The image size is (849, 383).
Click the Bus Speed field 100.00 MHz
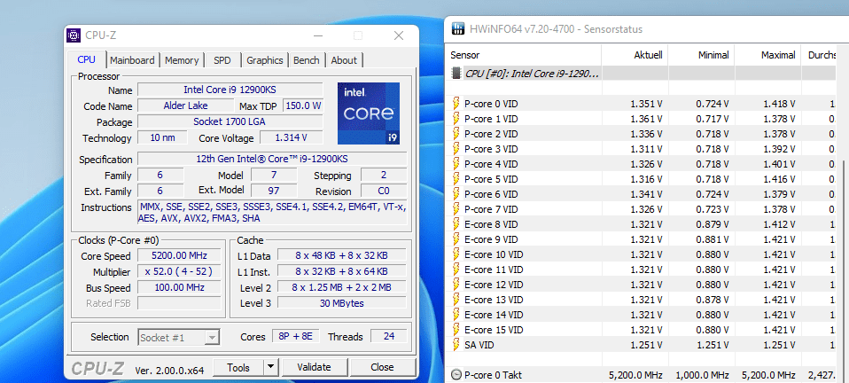tap(179, 287)
